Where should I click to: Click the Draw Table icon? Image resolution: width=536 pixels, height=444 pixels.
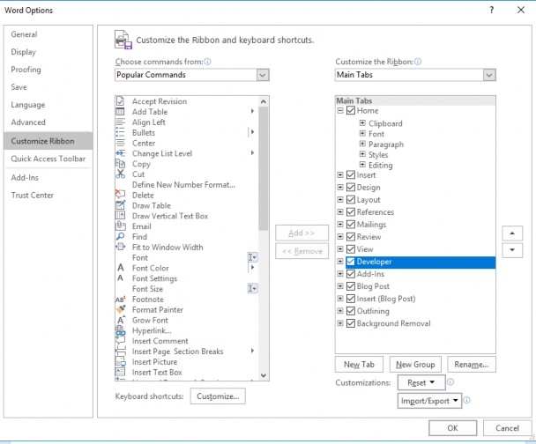click(x=120, y=205)
